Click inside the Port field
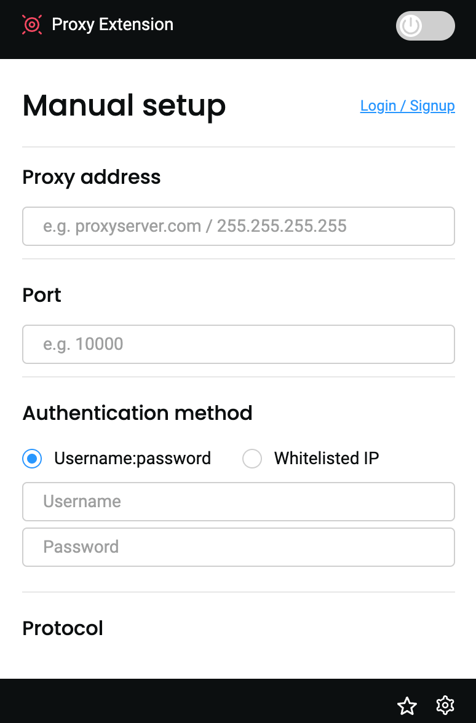Image resolution: width=476 pixels, height=723 pixels. pos(238,344)
